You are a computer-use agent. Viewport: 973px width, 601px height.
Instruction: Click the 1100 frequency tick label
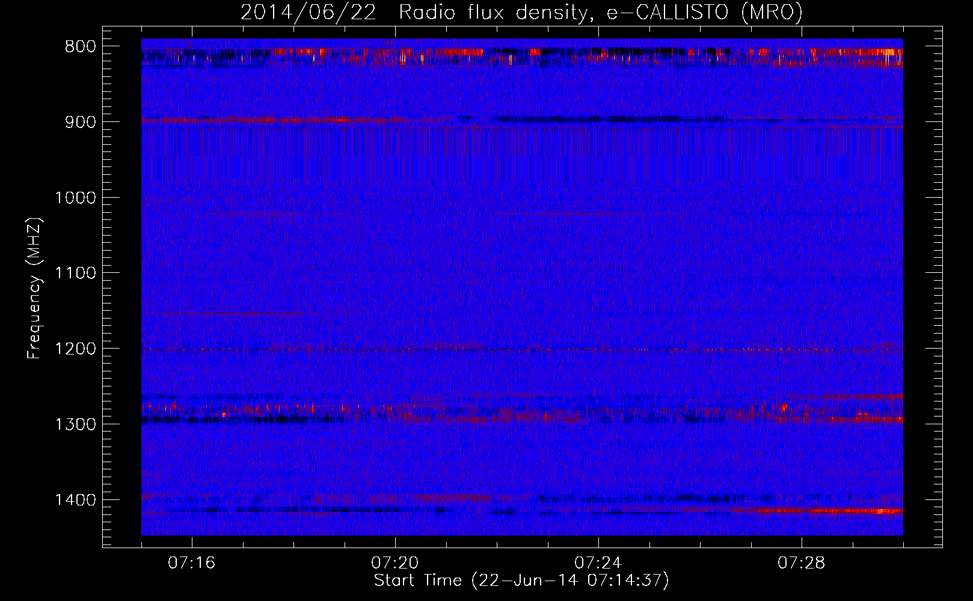click(x=75, y=273)
